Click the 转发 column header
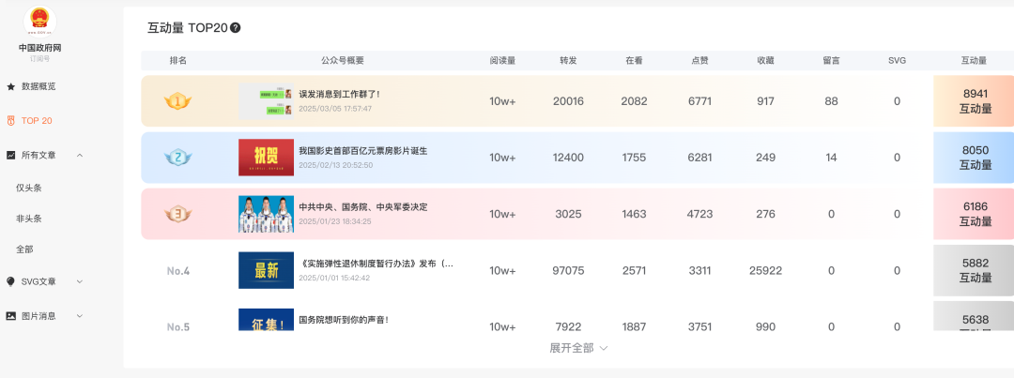This screenshot has height=378, width=1014. [568, 60]
